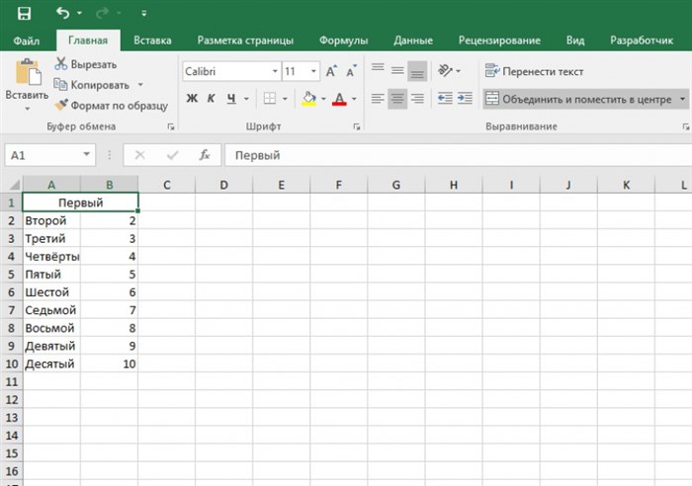Click Вырезать cut button

(x=86, y=64)
